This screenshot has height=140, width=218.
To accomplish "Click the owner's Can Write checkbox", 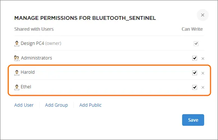I will point(196,43).
